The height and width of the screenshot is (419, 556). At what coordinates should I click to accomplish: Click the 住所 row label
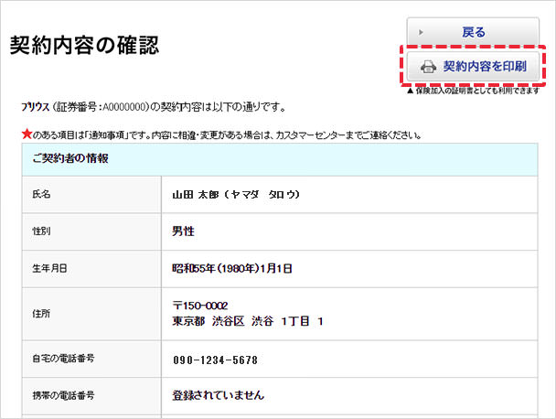[x=42, y=313]
